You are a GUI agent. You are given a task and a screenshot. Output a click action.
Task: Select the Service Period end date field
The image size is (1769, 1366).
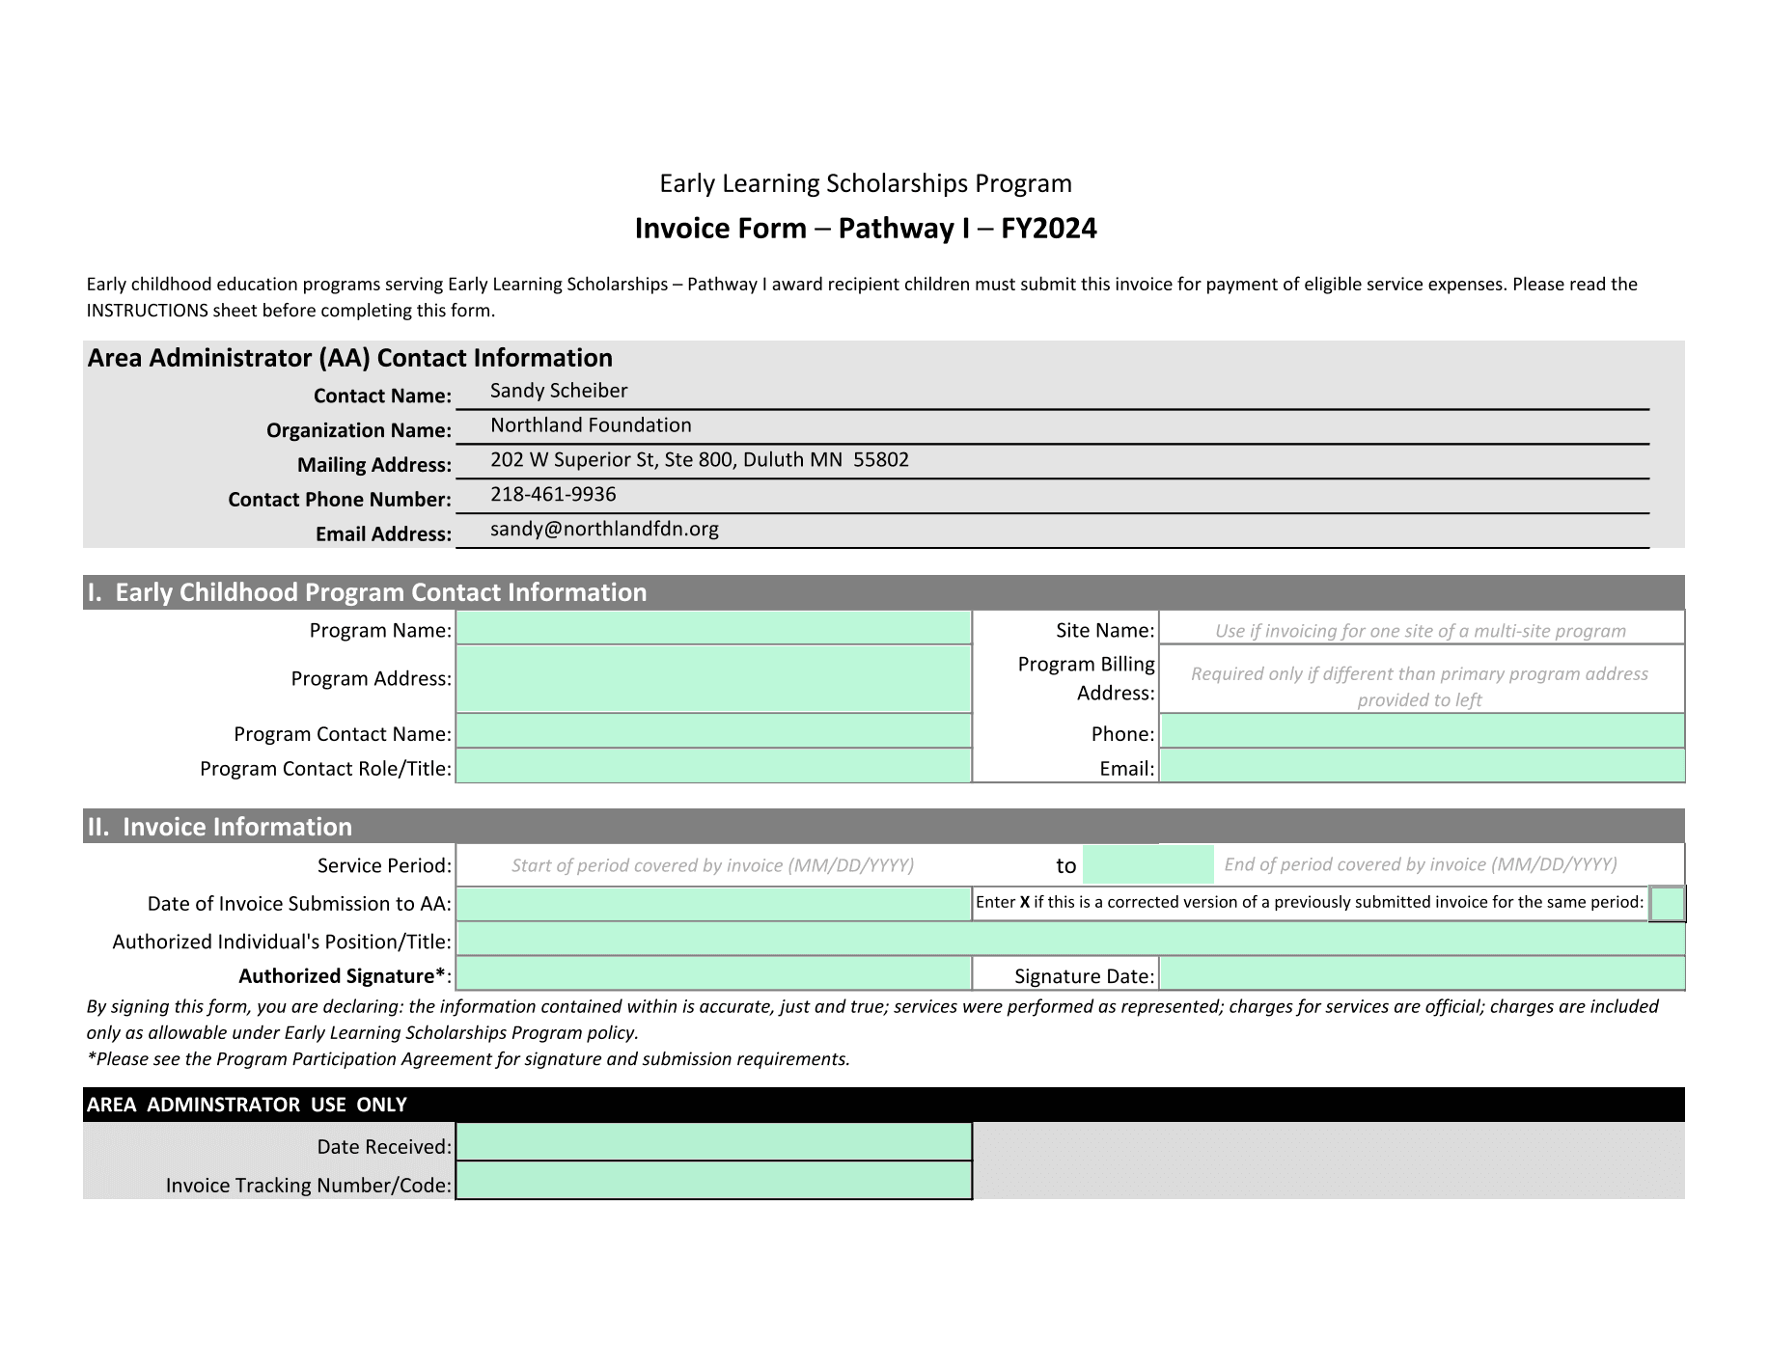point(1383,864)
